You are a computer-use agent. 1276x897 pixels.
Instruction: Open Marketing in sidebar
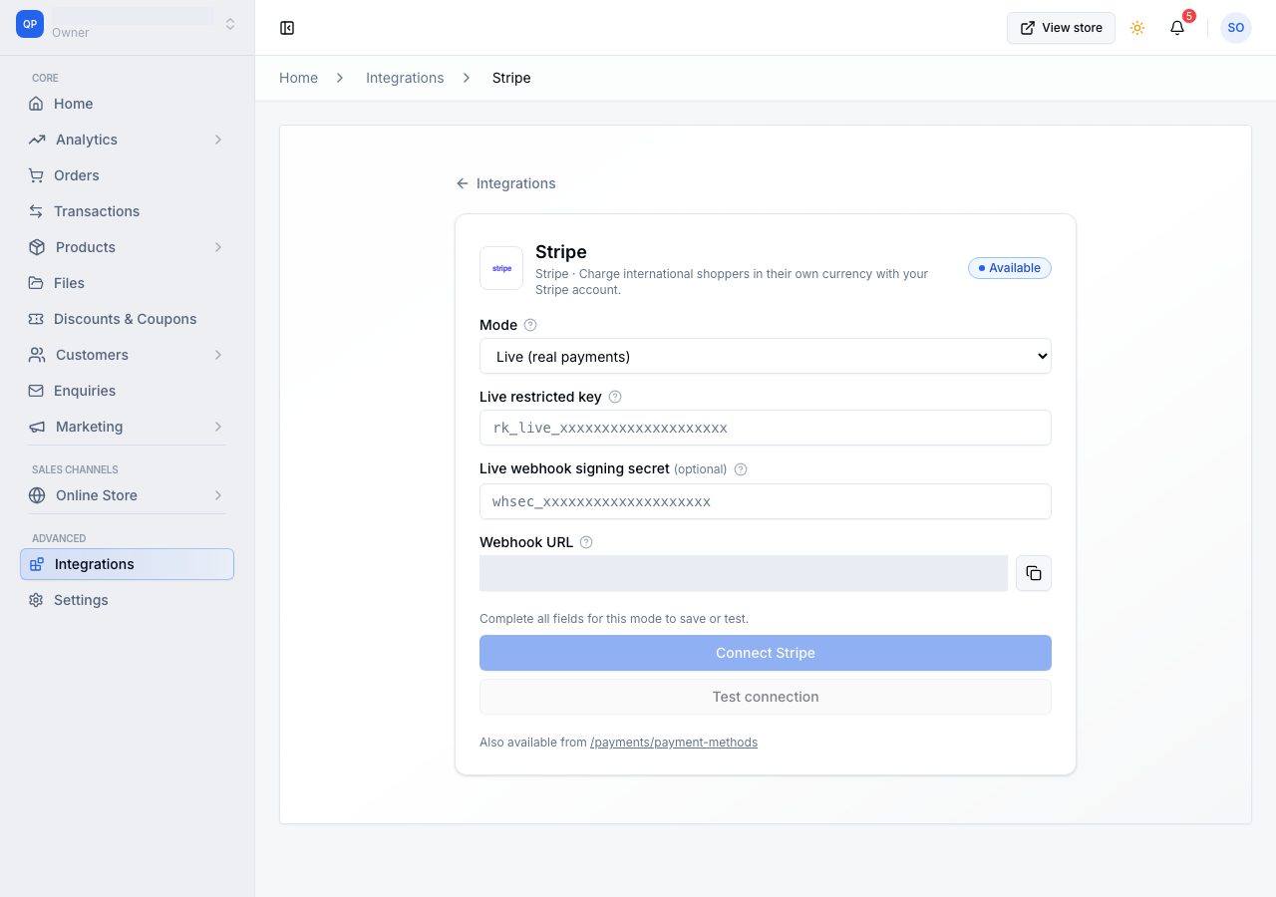click(127, 427)
